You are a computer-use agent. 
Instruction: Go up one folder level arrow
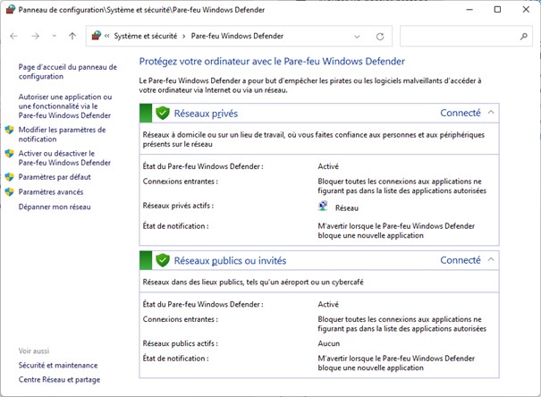point(72,37)
